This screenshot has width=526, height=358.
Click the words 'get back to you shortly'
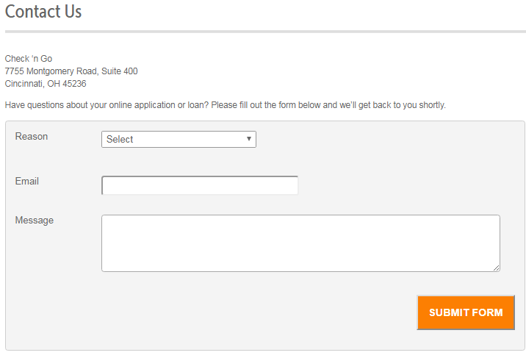coord(402,105)
